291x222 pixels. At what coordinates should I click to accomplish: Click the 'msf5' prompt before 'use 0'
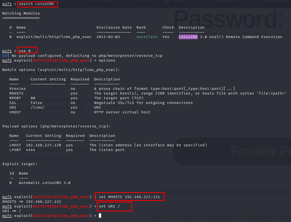7,51
